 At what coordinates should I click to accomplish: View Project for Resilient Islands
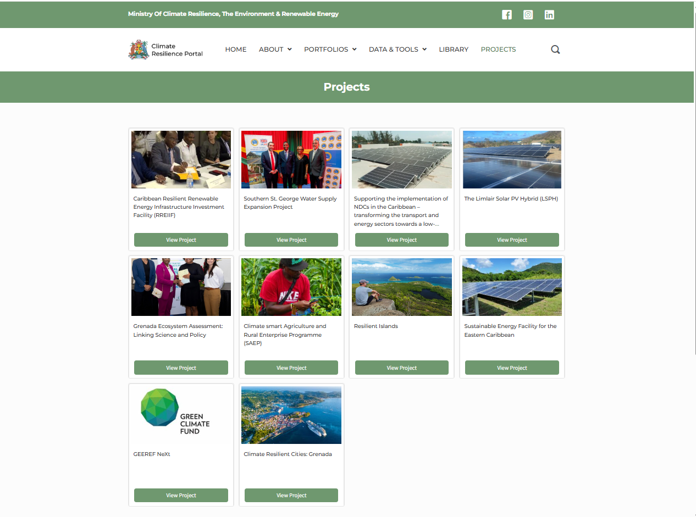[401, 368]
